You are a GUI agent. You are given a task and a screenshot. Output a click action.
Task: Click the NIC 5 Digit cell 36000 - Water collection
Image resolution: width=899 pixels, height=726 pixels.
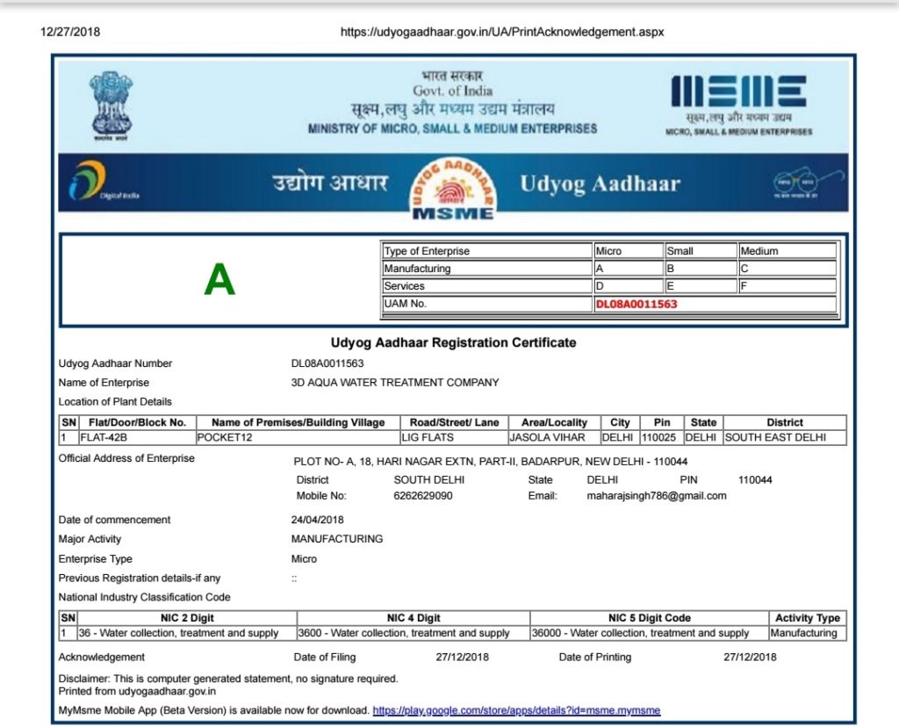point(649,633)
